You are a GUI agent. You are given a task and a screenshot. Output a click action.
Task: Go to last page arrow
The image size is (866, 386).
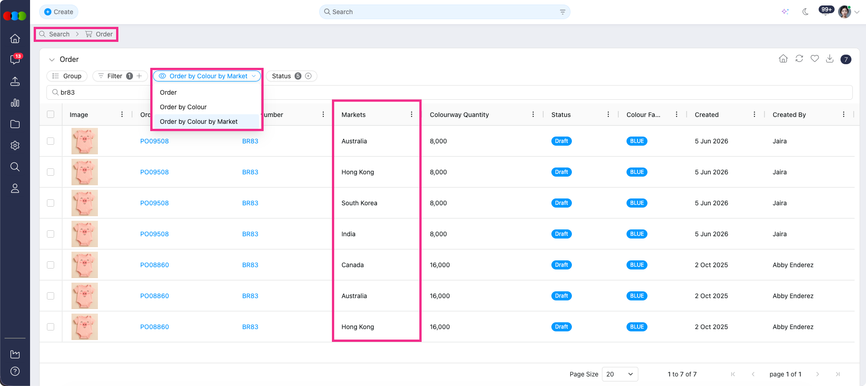click(838, 374)
